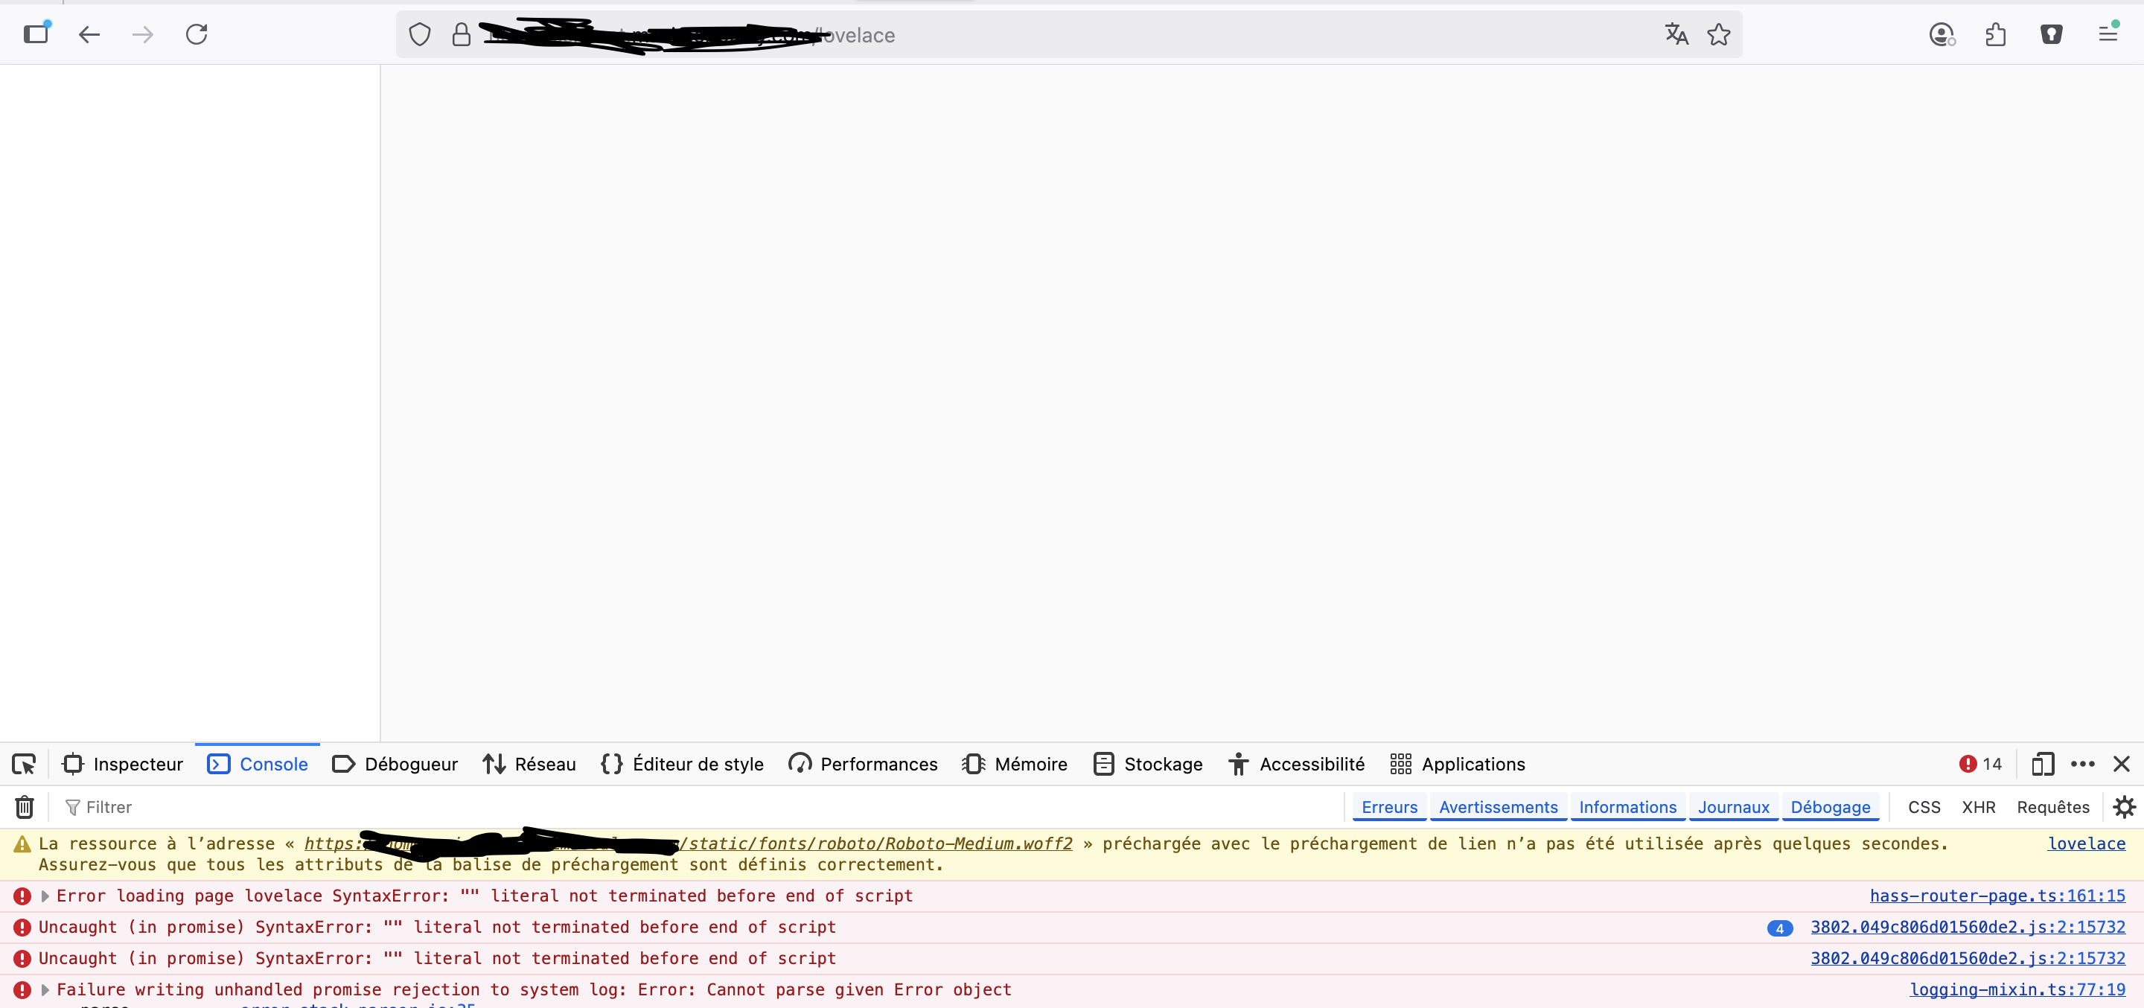
Task: Click the element picker icon in devtools
Action: (24, 764)
